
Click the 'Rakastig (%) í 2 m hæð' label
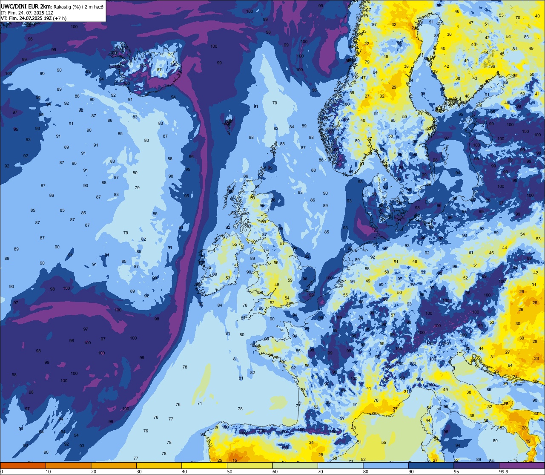point(78,6)
